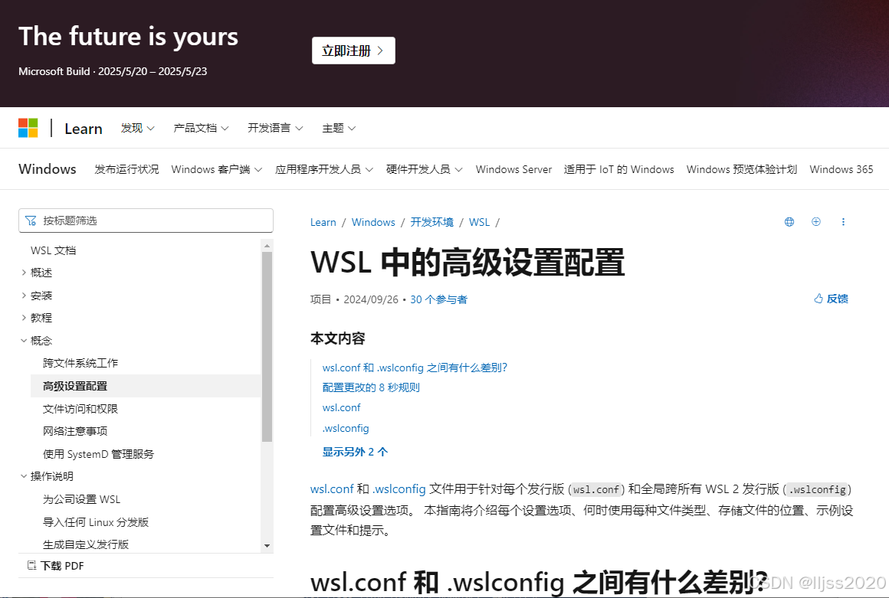The height and width of the screenshot is (598, 889).
Task: Collapse the 操作说明 tree node
Action: coord(24,476)
